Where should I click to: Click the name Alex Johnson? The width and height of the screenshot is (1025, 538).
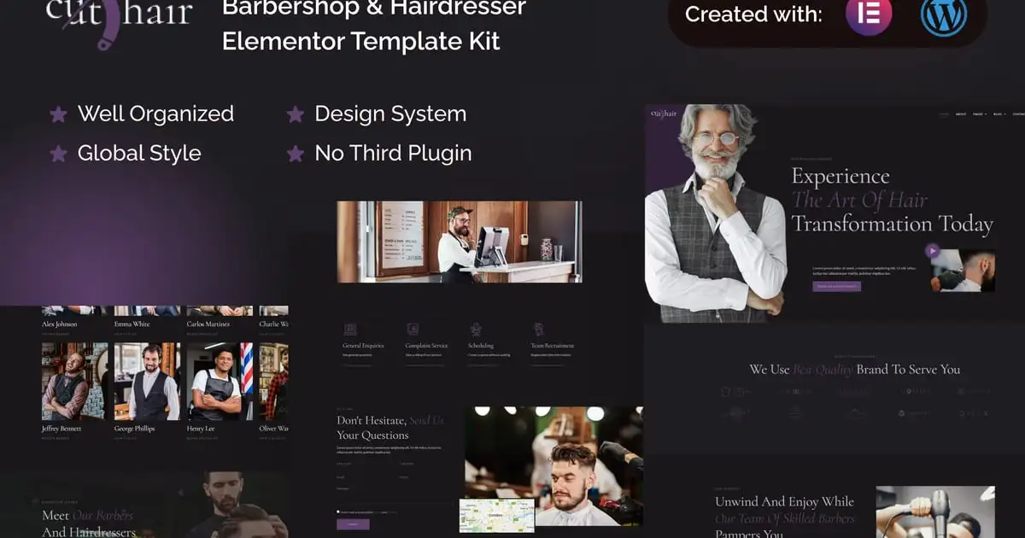tap(60, 325)
